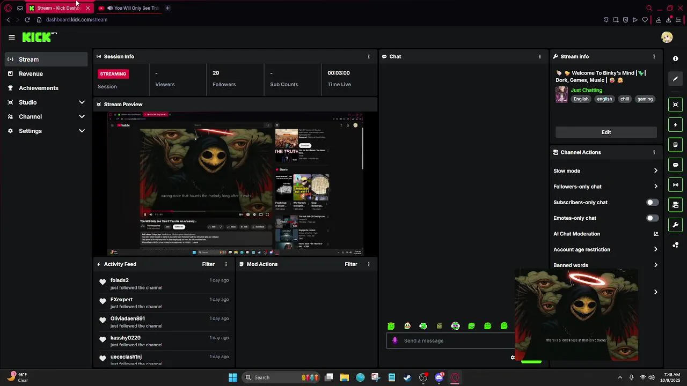The height and width of the screenshot is (386, 687).
Task: Click the Edit stream info button
Action: pyautogui.click(x=606, y=132)
